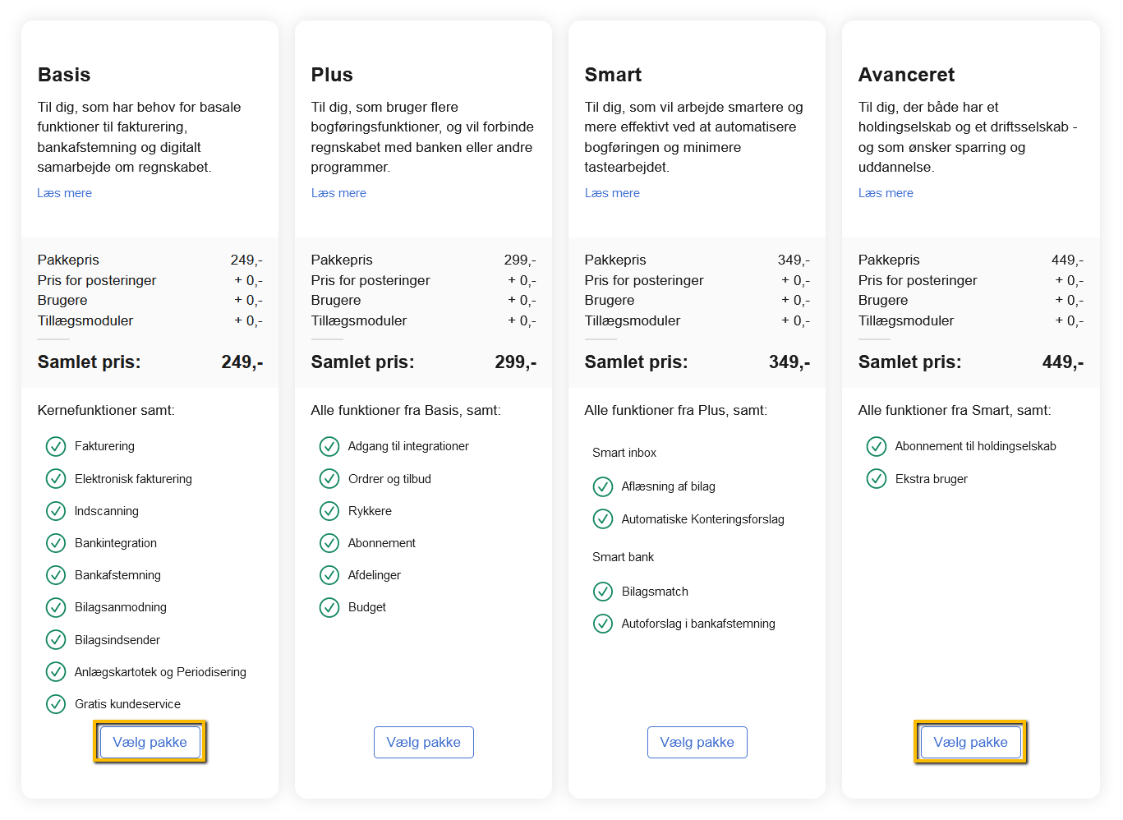
Task: Click the checkmark icon next to Bilagsmatch
Action: pyautogui.click(x=603, y=592)
